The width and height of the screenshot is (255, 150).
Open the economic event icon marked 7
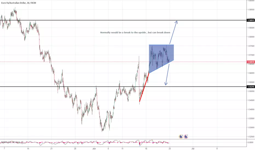pos(186,137)
